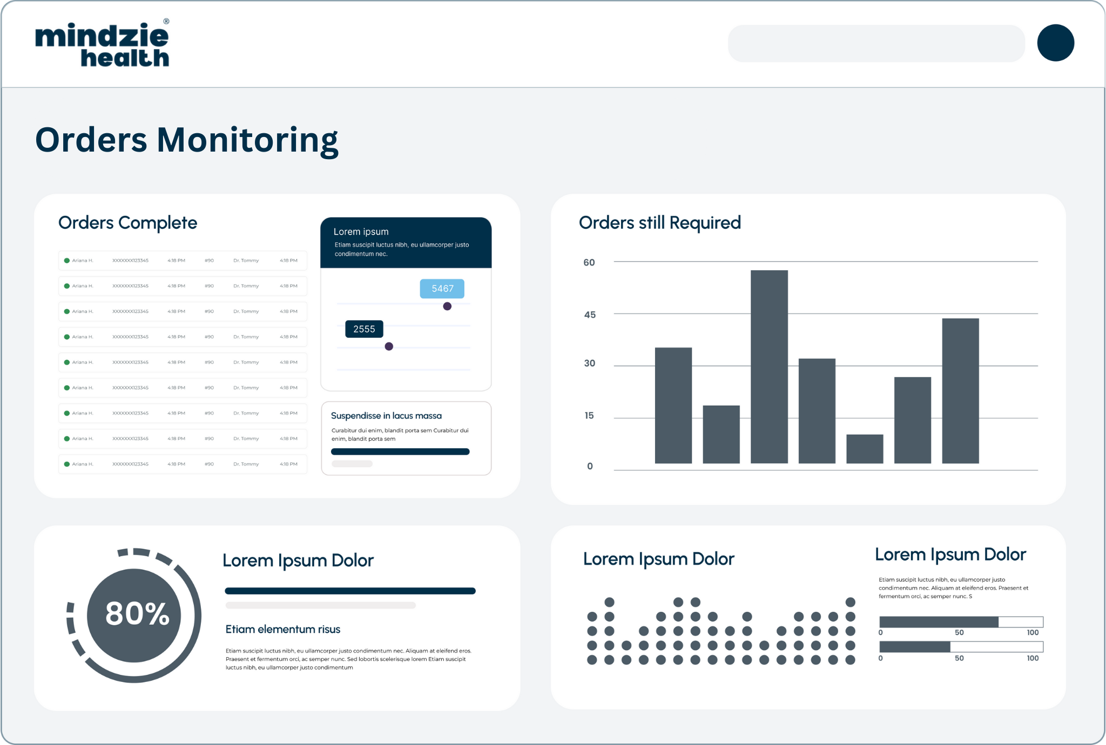Click dark progress bar below Lorem Ipsum Dolor
The width and height of the screenshot is (1106, 745).
pyautogui.click(x=350, y=591)
